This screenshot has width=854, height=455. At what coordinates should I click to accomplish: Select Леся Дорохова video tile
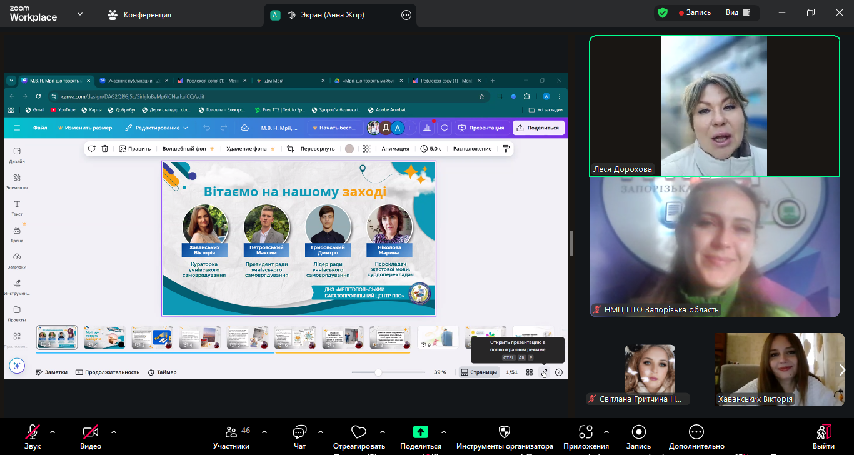coord(714,106)
